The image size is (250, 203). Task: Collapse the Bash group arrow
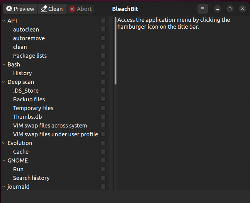(4, 64)
